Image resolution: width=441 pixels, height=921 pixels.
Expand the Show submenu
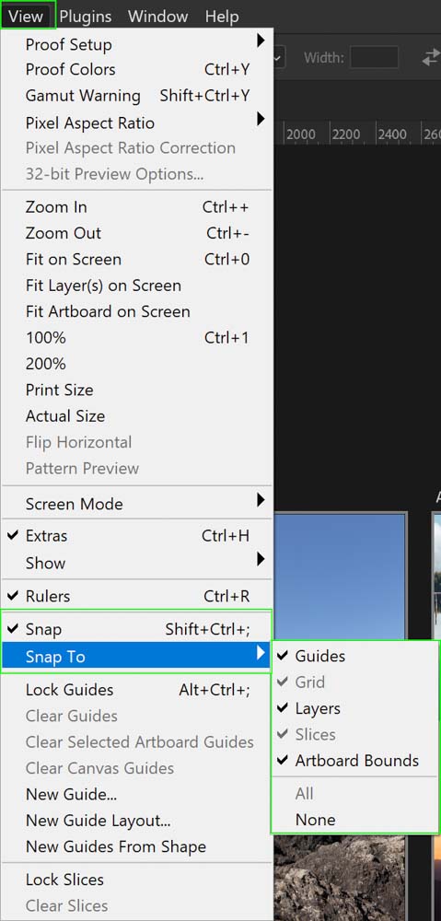(x=136, y=563)
